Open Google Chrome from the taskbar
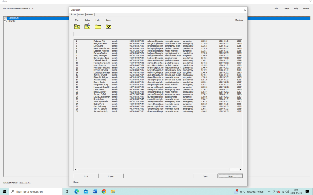The width and height of the screenshot is (313, 195). pos(104,191)
